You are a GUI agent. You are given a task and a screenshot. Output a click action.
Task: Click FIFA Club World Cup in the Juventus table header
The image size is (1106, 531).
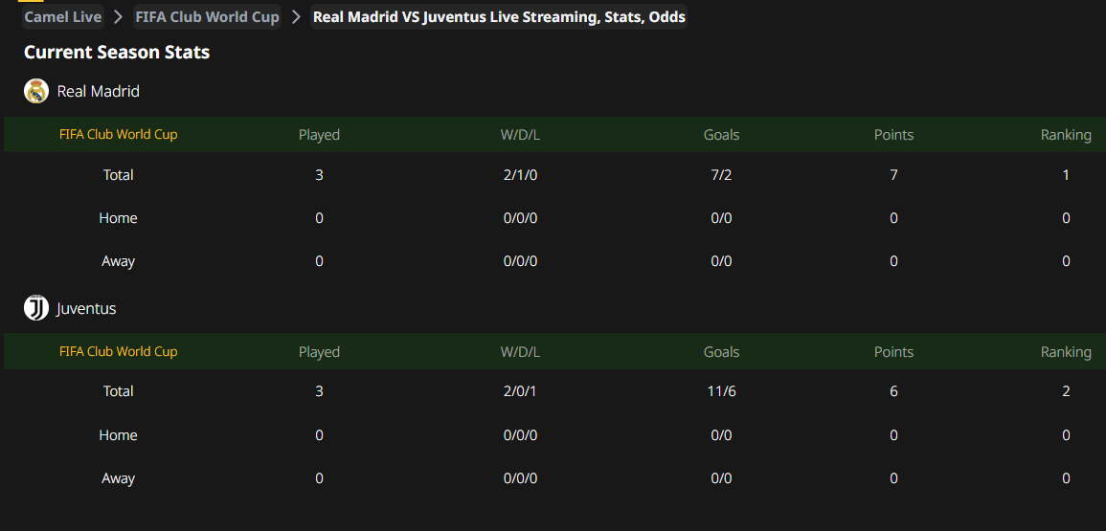click(119, 351)
